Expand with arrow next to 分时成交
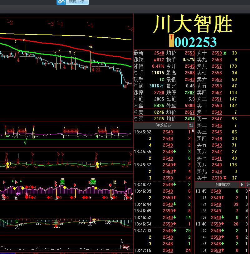The image size is (250, 254). 242,184
